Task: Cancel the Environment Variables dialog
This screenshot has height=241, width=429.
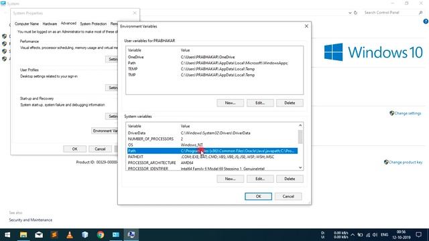Action: coord(288,196)
